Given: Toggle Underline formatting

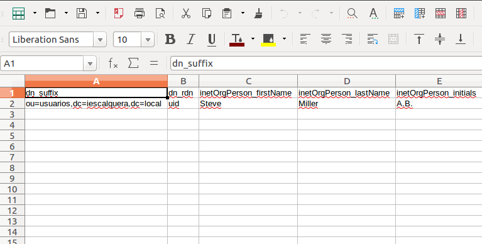Looking at the screenshot, I should point(212,40).
